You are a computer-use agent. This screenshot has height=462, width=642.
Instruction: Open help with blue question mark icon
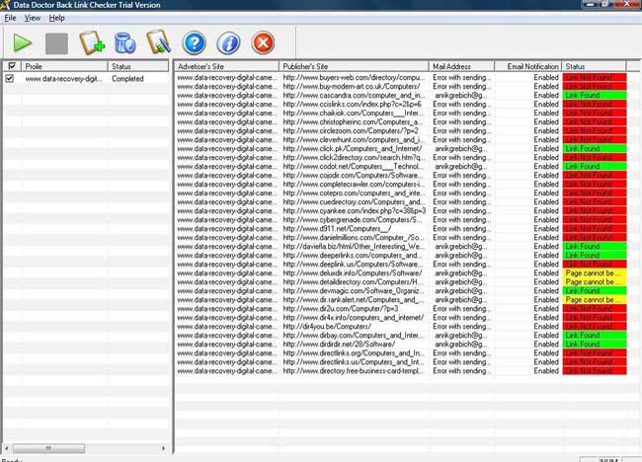tap(194, 42)
